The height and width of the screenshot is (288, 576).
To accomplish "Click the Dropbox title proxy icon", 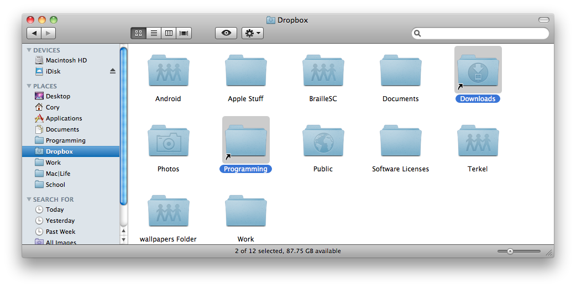I will click(271, 20).
